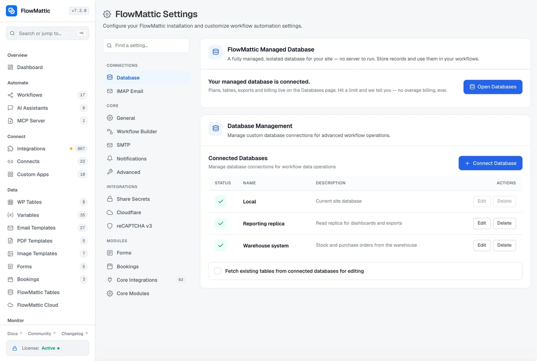Open Cloudflare integration settings
The height and width of the screenshot is (361, 537).
[x=146, y=212]
